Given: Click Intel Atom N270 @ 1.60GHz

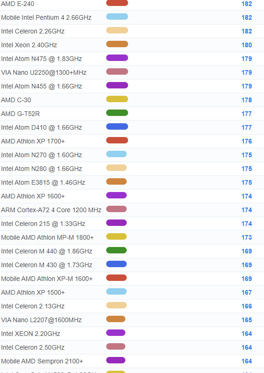Looking at the screenshot, I should pyautogui.click(x=42, y=155).
